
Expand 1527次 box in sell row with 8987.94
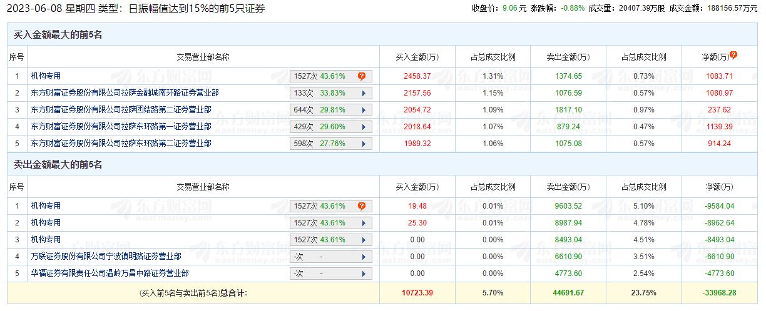coord(331,223)
